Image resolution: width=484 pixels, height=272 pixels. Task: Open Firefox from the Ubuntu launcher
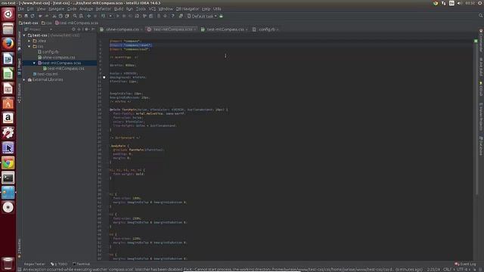pos(8,44)
